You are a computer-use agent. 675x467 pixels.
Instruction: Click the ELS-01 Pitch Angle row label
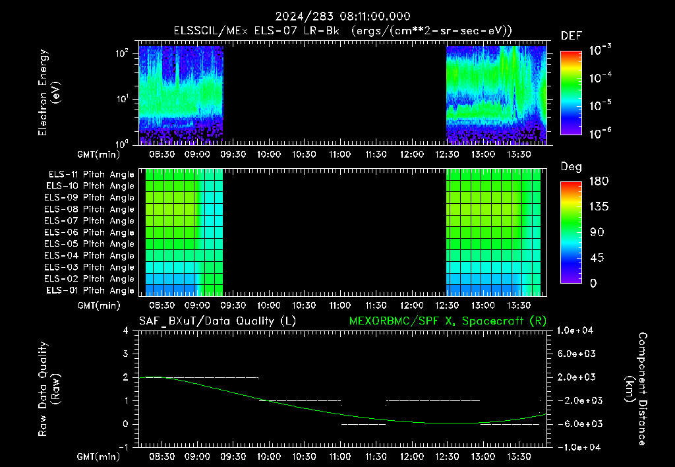pyautogui.click(x=90, y=290)
